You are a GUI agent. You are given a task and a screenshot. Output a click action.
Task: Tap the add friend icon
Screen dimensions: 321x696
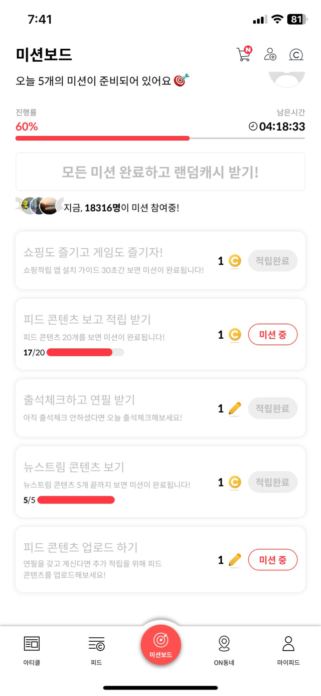tap(270, 54)
